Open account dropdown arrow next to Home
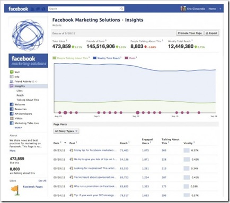Image resolution: width=230 pixels, height=203 pixels. click(x=220, y=9)
